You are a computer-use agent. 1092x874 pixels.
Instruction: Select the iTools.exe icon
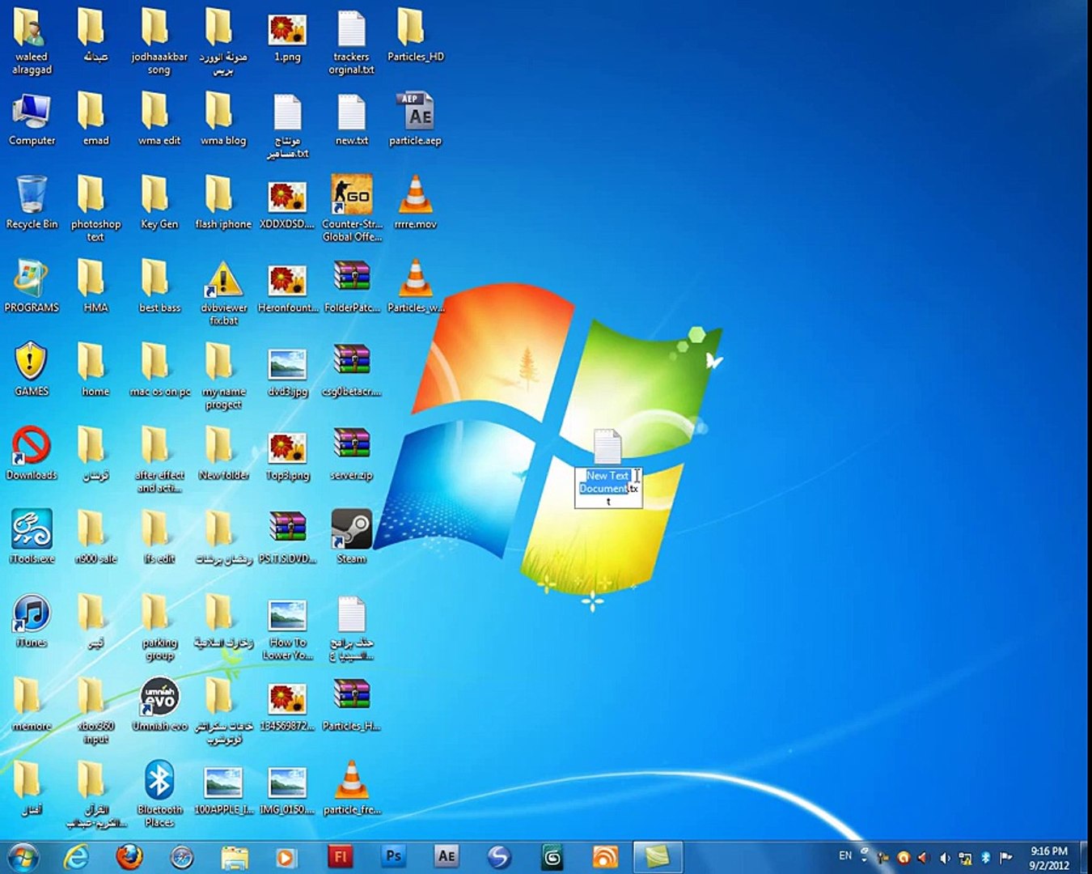pos(32,537)
